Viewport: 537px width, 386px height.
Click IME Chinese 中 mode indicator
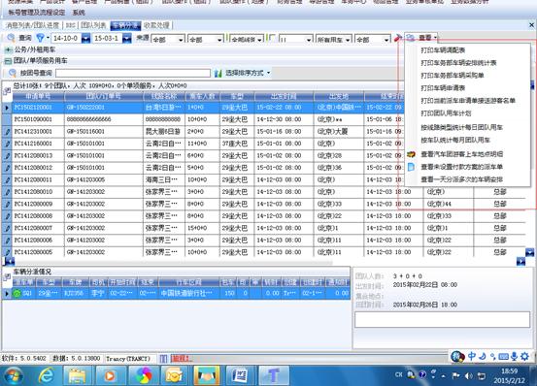tap(472, 356)
